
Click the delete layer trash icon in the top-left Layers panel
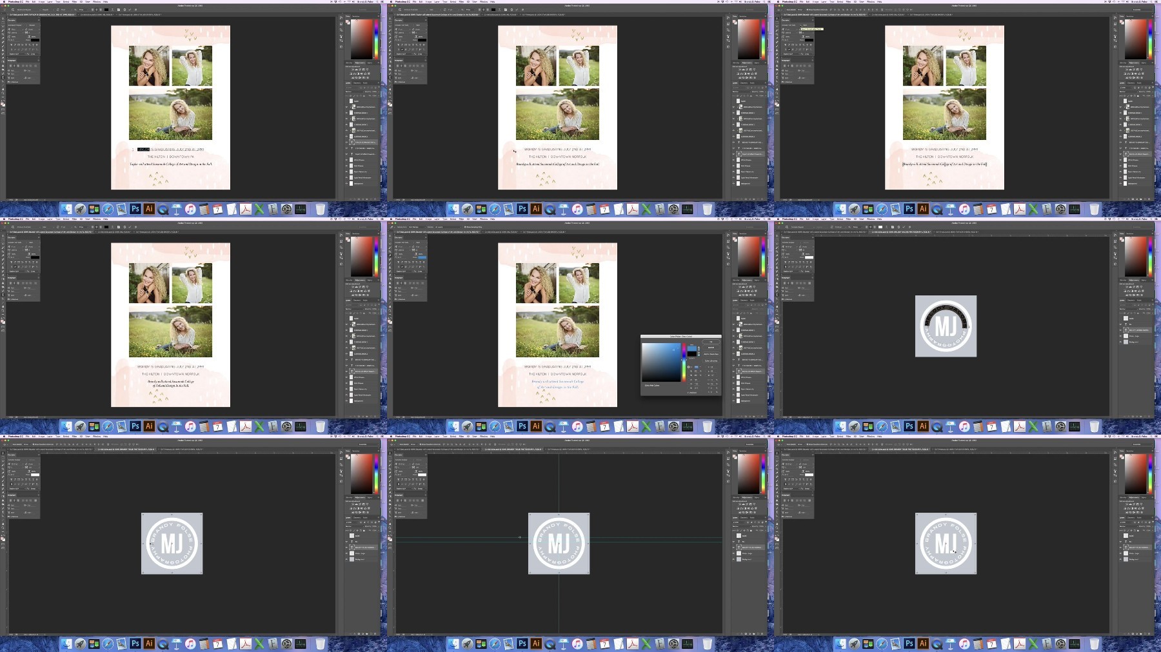[375, 199]
